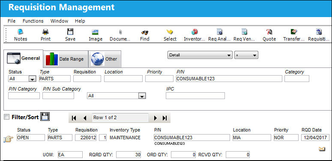Switch to the Date Range tab

click(66, 59)
